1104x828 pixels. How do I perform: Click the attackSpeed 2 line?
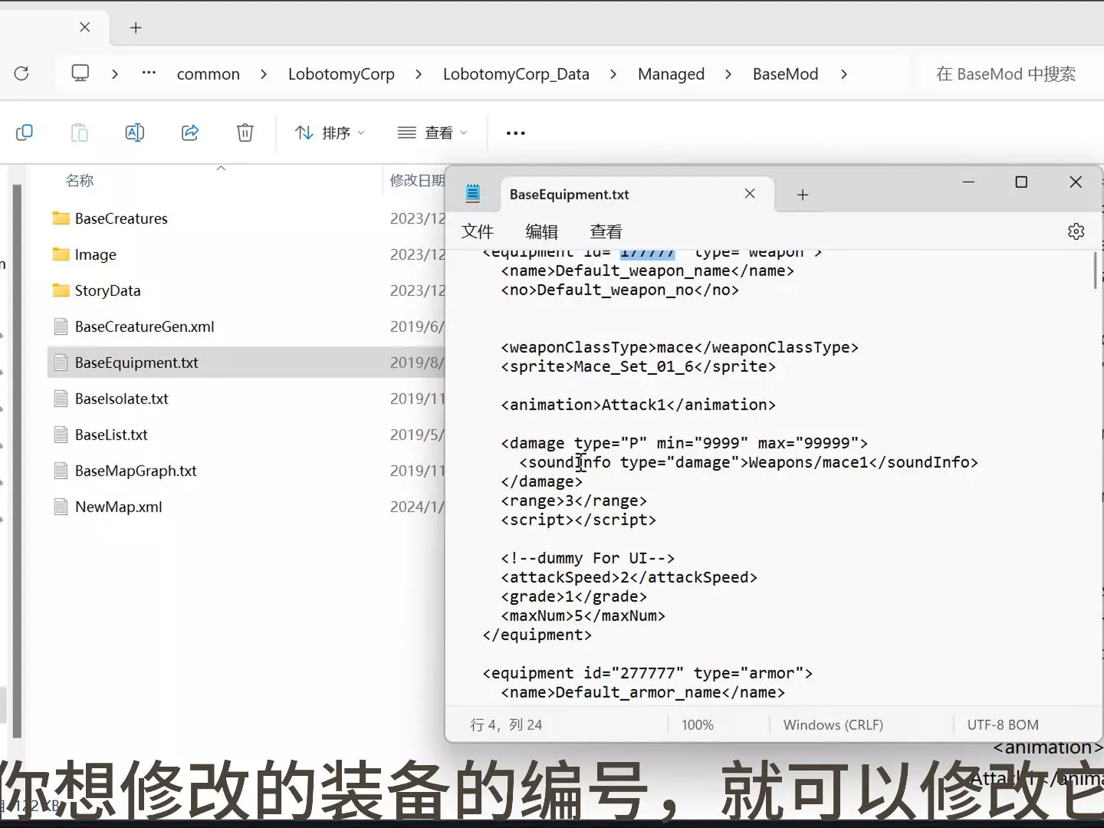tap(629, 577)
